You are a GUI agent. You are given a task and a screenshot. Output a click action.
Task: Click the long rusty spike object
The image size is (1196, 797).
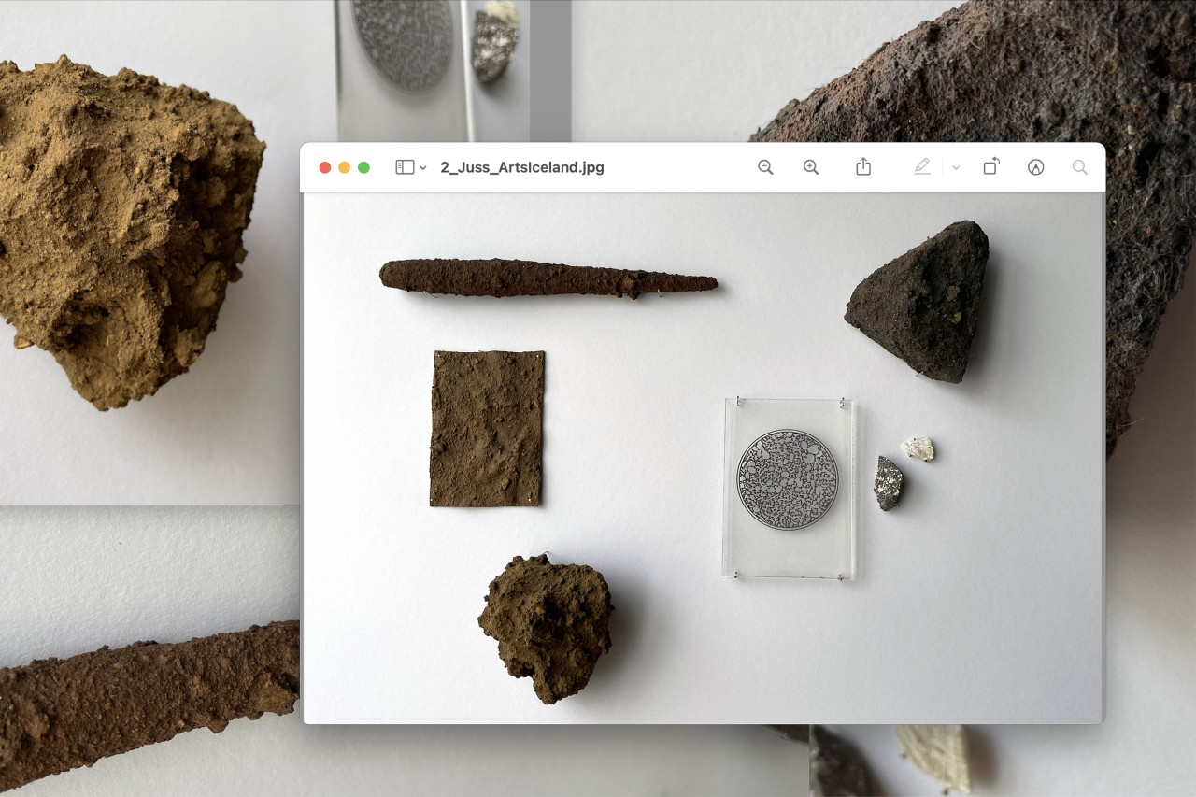(x=547, y=278)
